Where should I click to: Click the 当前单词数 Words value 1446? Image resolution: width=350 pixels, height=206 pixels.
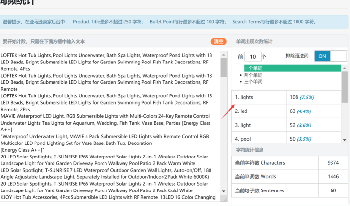tap(333, 177)
